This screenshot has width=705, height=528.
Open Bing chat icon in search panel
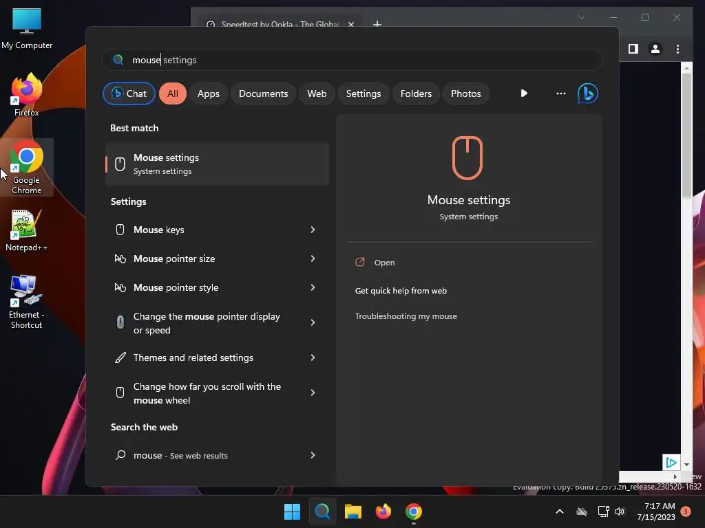[x=587, y=93]
